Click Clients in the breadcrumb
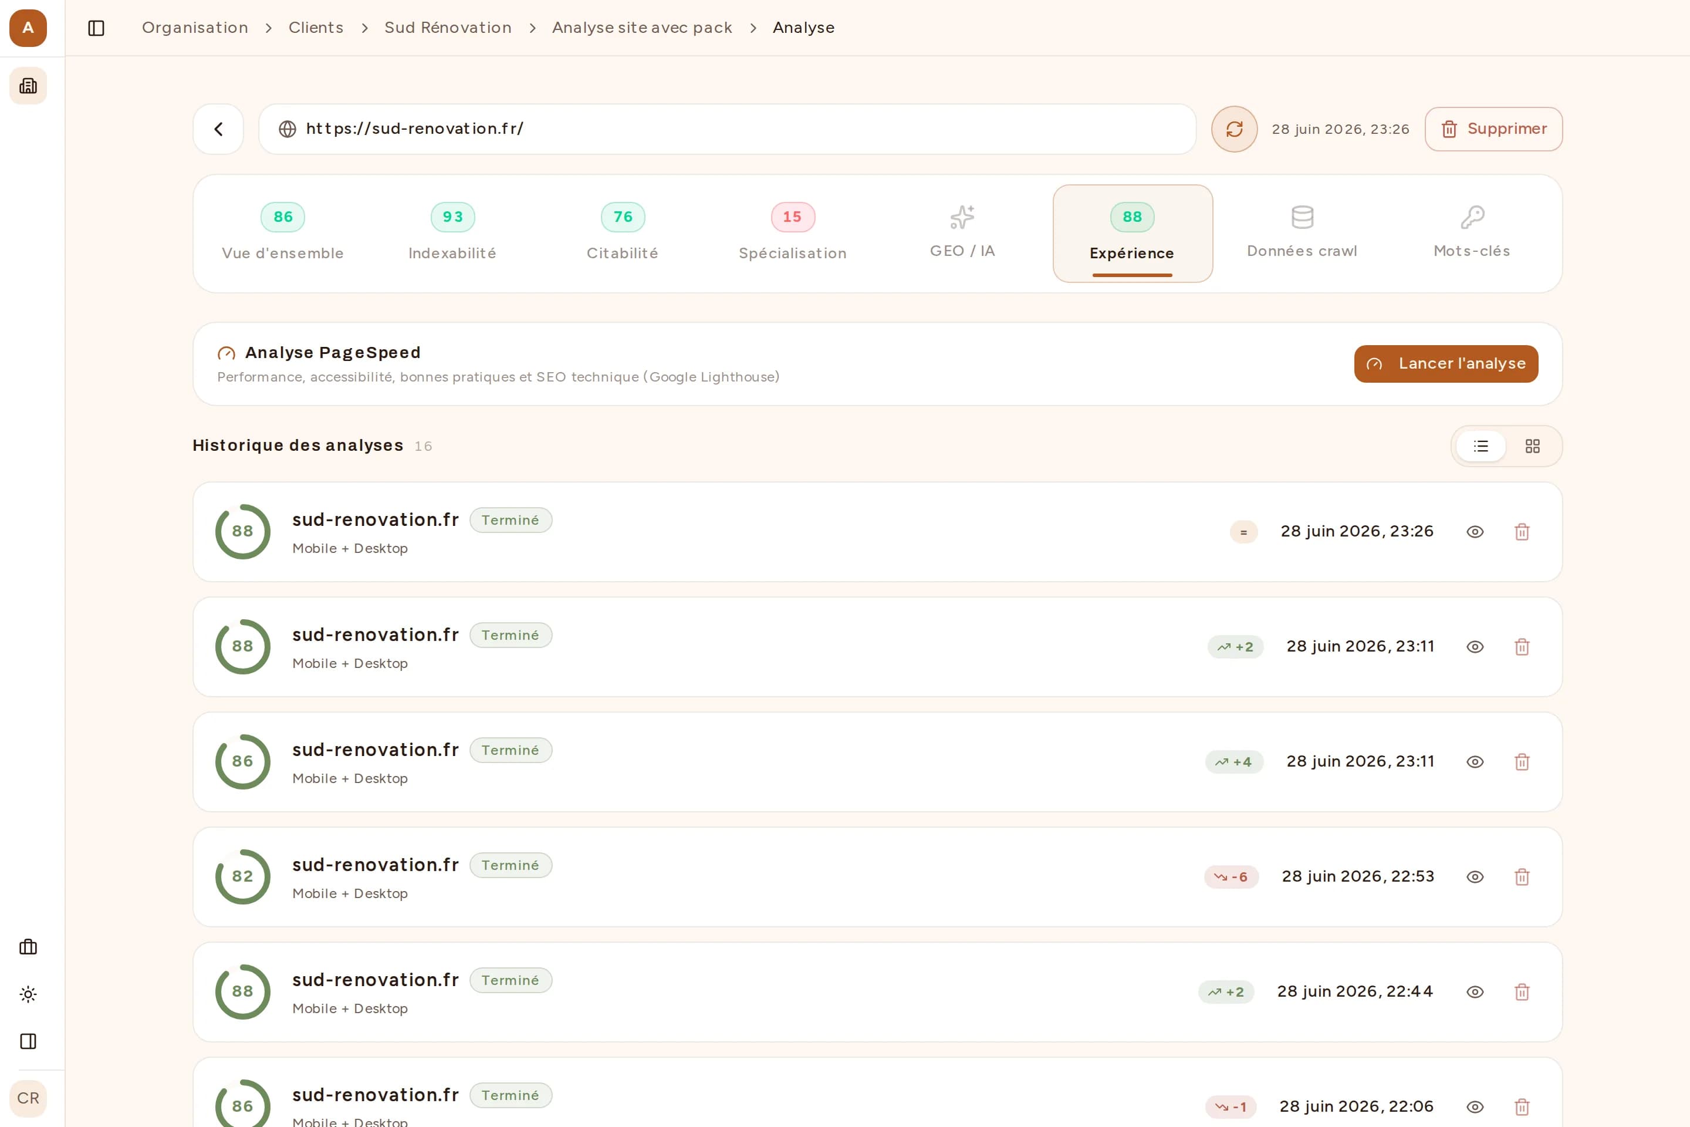The height and width of the screenshot is (1127, 1690). click(316, 28)
